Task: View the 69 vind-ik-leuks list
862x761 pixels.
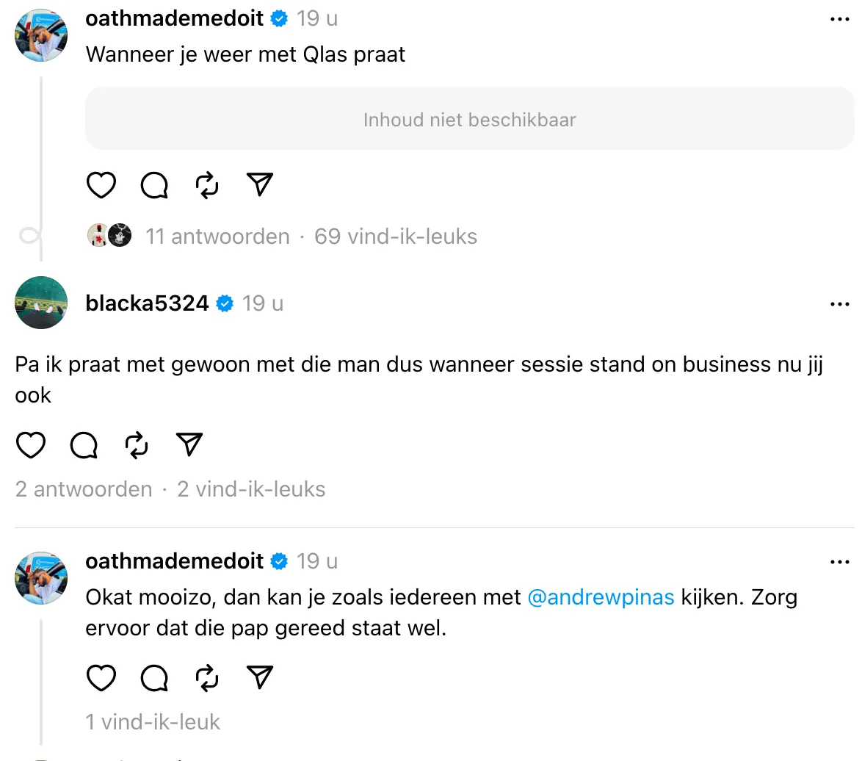Action: coord(395,237)
